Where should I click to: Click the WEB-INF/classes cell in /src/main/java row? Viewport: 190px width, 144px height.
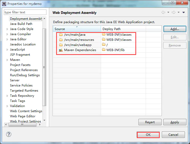[123, 35]
